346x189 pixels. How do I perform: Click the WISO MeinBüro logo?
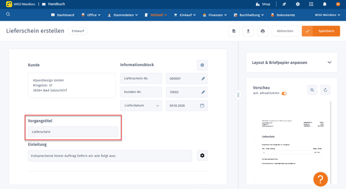tap(21, 4)
